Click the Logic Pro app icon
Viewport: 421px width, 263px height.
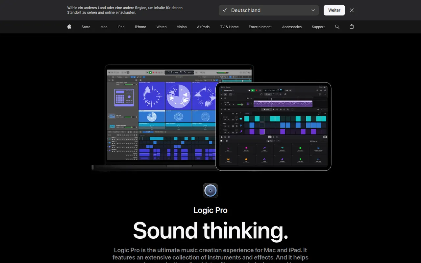pyautogui.click(x=210, y=190)
